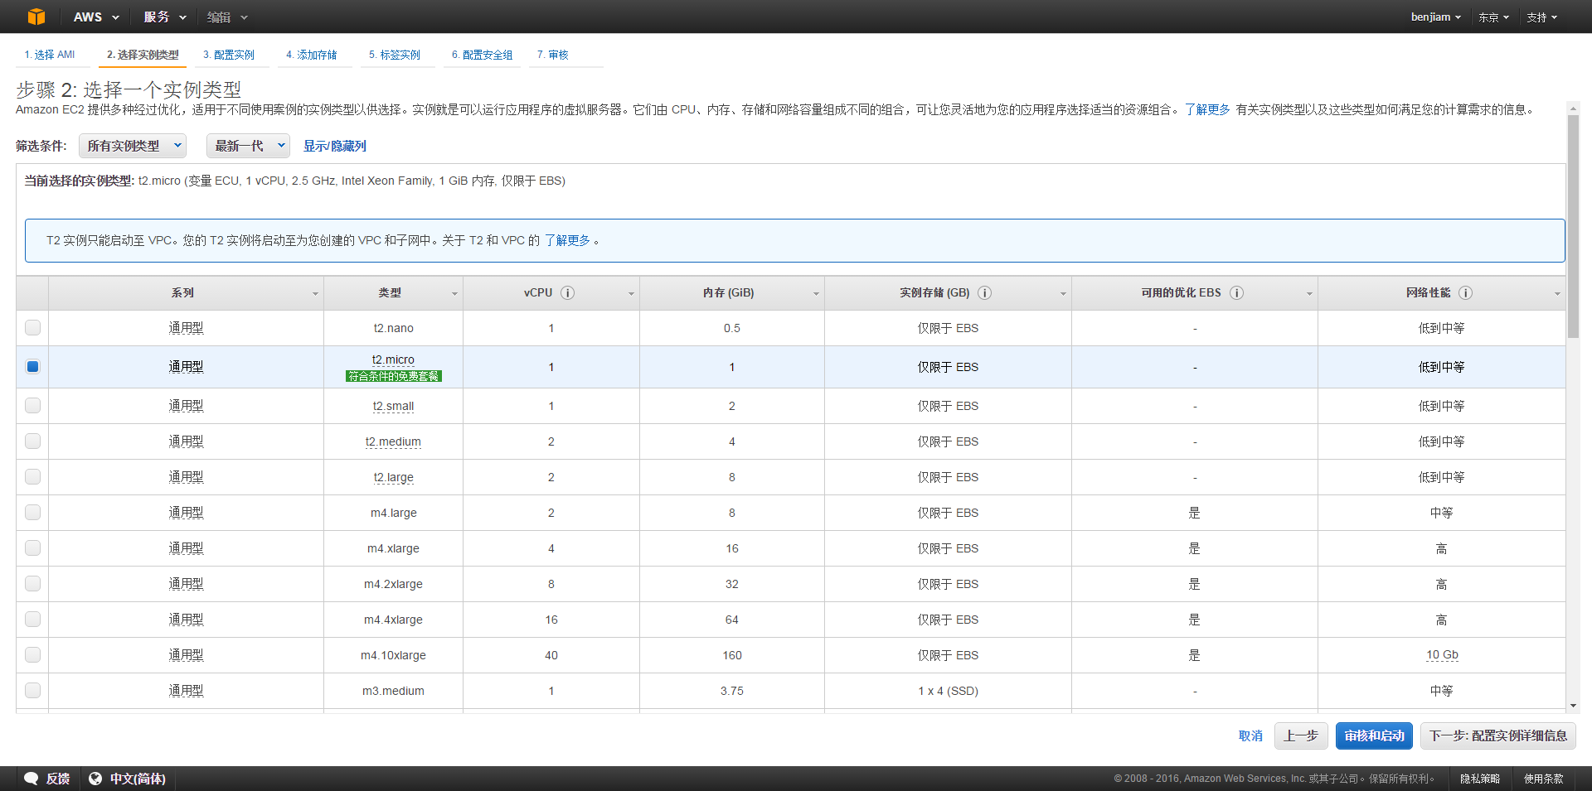Go to step 3 Configure Instance (配置实例) tab
The height and width of the screenshot is (791, 1592).
(229, 55)
